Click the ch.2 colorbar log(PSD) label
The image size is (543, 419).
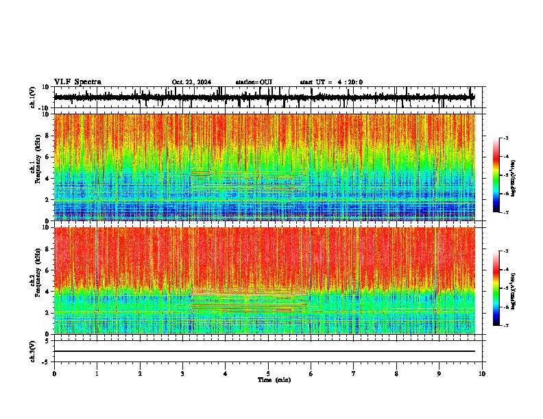tap(513, 291)
